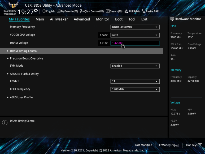Open the Tool tab
205x154 pixels.
(132, 19)
